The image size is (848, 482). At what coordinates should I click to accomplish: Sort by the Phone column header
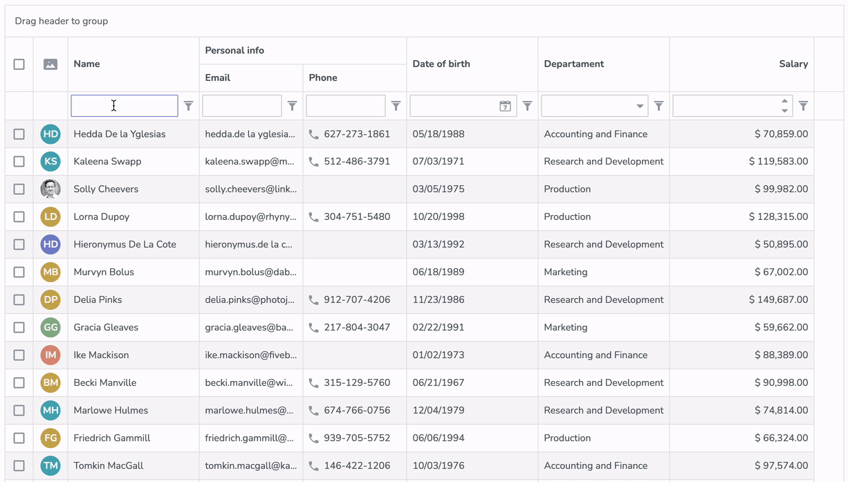point(355,77)
